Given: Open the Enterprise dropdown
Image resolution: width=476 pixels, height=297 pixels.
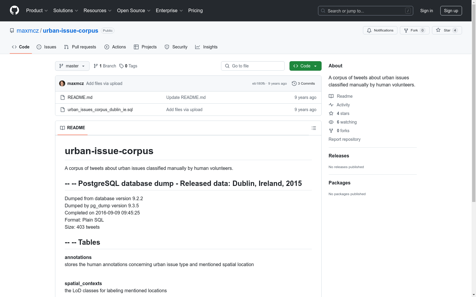Looking at the screenshot, I should [x=169, y=11].
